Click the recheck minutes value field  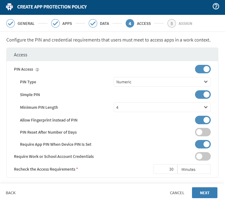coord(165,169)
